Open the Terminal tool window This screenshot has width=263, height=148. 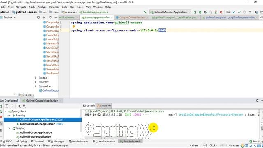pyautogui.click(x=37, y=141)
